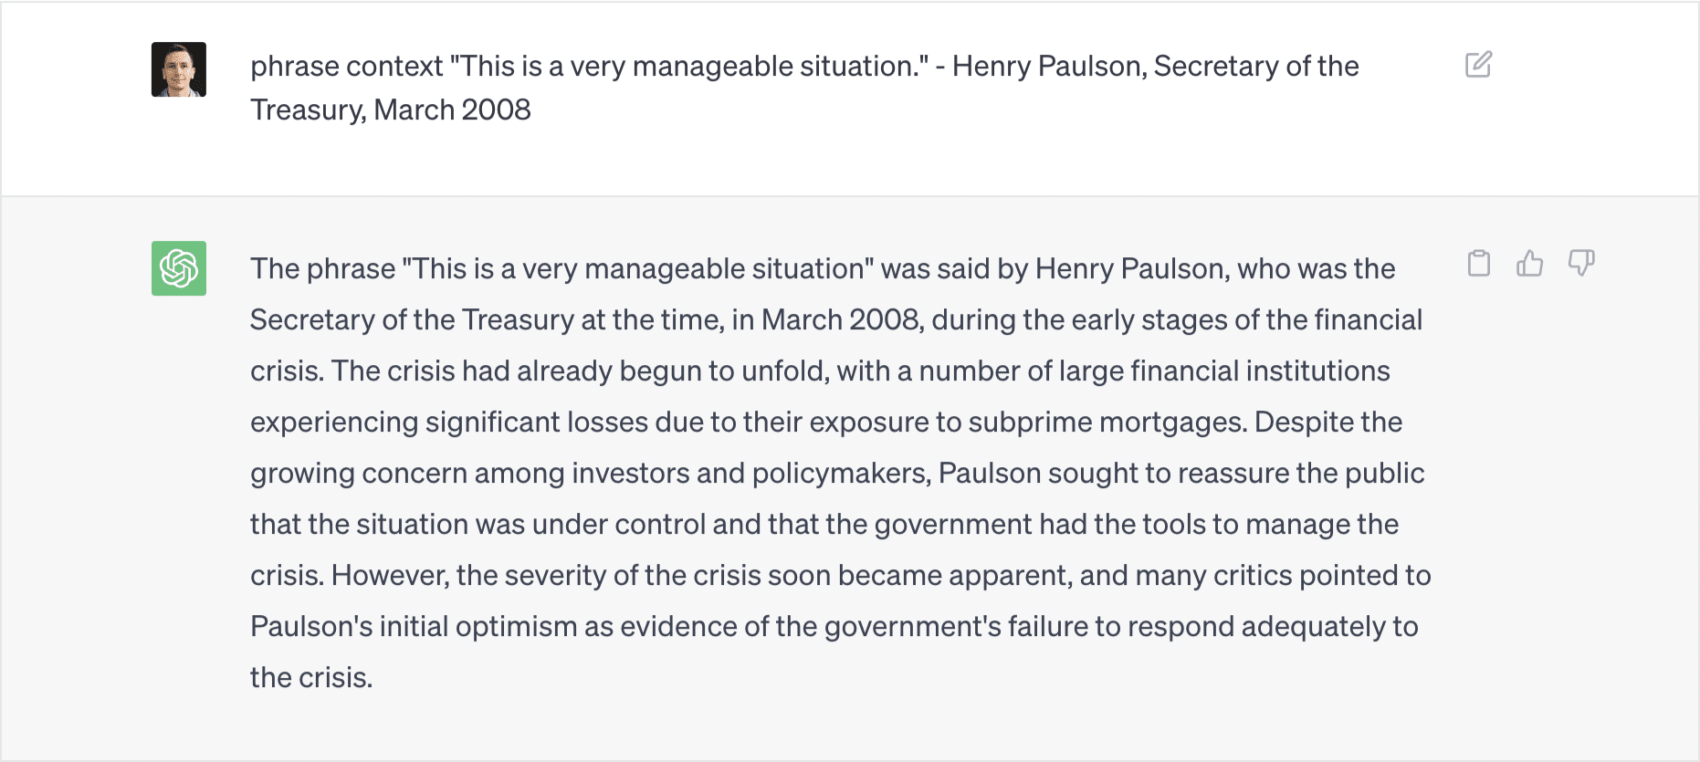Click the green ChatGPT logo avatar
The height and width of the screenshot is (762, 1700).
179,268
